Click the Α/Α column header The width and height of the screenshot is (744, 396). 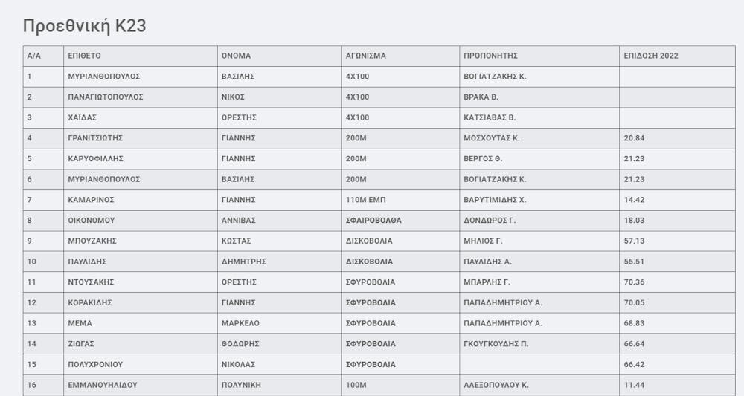pyautogui.click(x=33, y=56)
